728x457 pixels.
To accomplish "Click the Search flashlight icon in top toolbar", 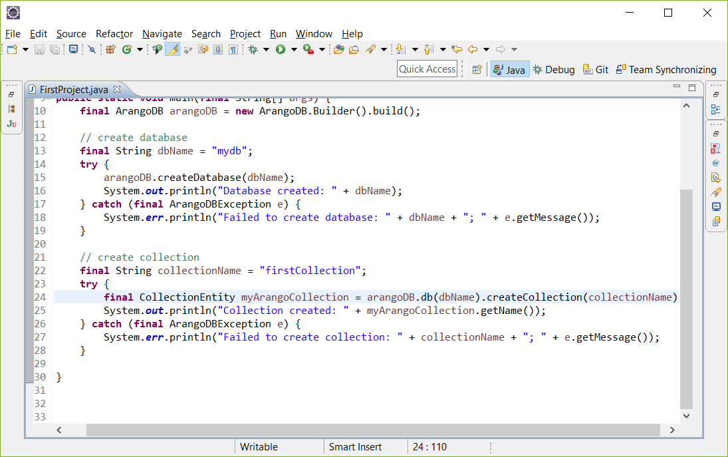I will [x=370, y=49].
